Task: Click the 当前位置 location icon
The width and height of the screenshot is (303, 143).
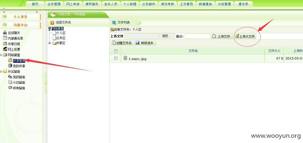Action: pos(53,15)
